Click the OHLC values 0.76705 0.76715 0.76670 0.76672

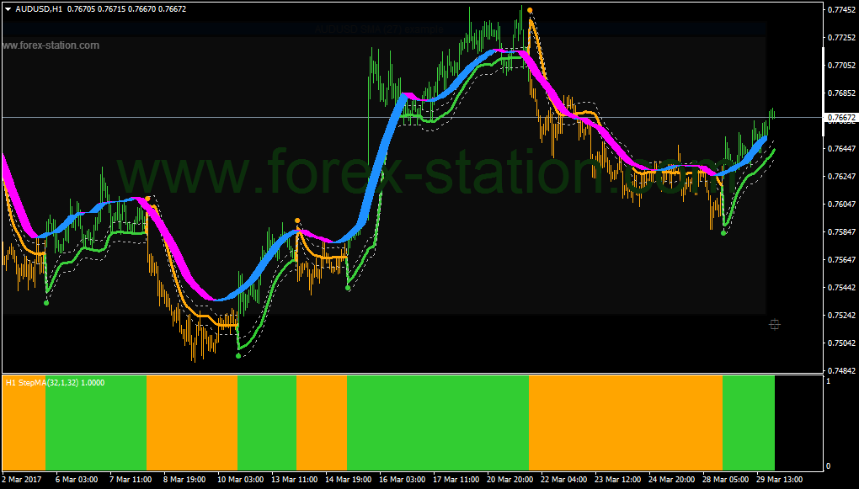126,9
